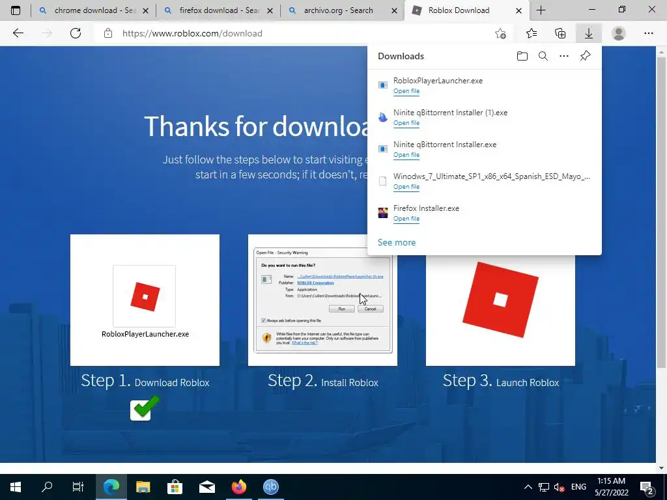667x500 pixels.
Task: Switch to archivo.org Search tab
Action: [343, 10]
